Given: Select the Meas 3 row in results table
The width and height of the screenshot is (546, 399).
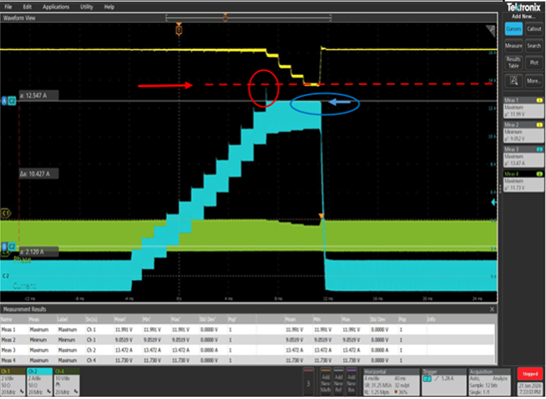Looking at the screenshot, I should click(248, 350).
